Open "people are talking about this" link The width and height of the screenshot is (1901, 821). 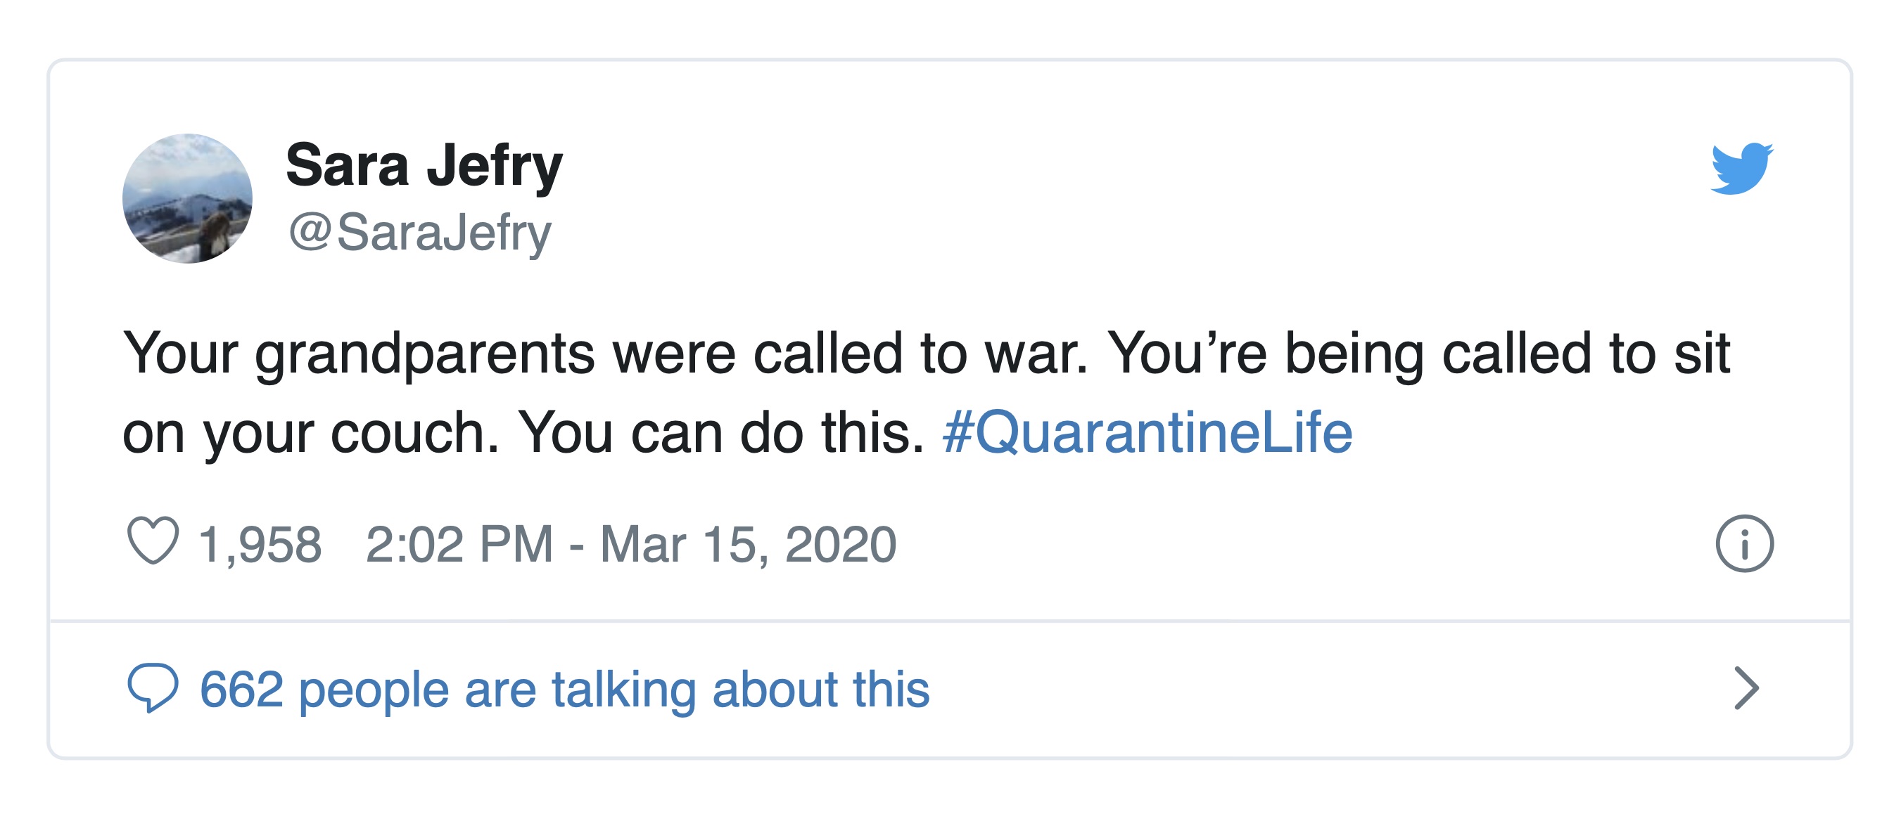[x=614, y=690]
